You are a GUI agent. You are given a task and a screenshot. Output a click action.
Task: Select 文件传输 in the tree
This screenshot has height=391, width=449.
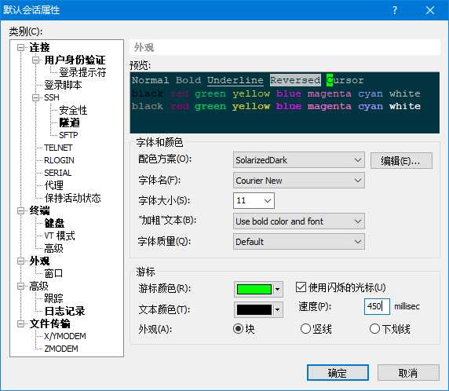pyautogui.click(x=49, y=323)
